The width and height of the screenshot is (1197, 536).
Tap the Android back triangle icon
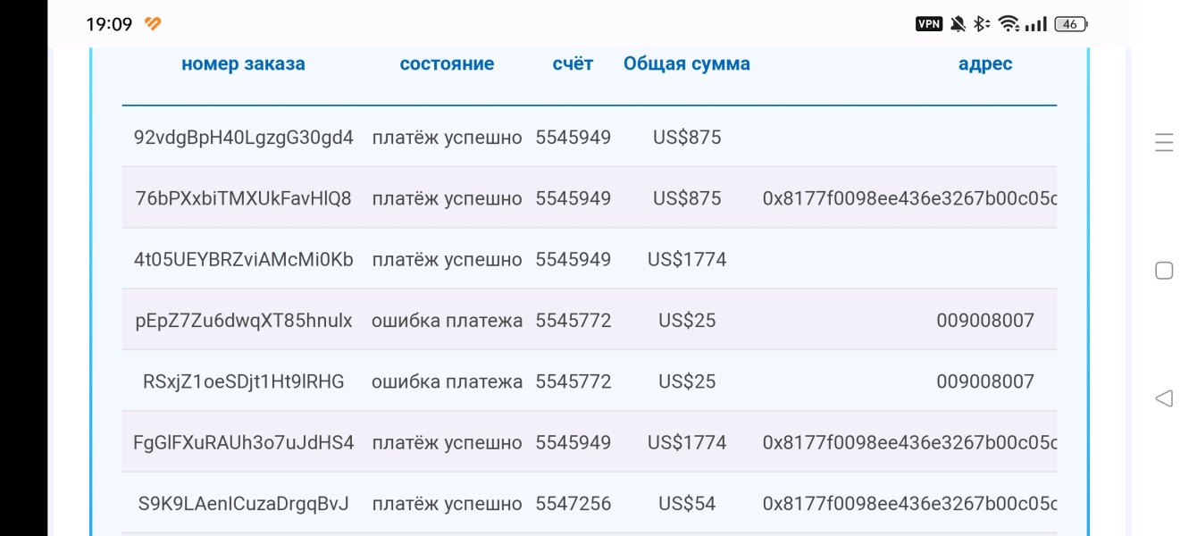1164,398
